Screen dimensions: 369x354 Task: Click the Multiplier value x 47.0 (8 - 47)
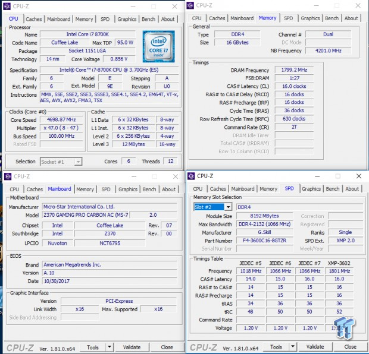[x=61, y=128]
